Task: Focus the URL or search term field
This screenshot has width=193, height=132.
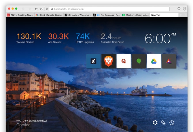Action: (109, 9)
